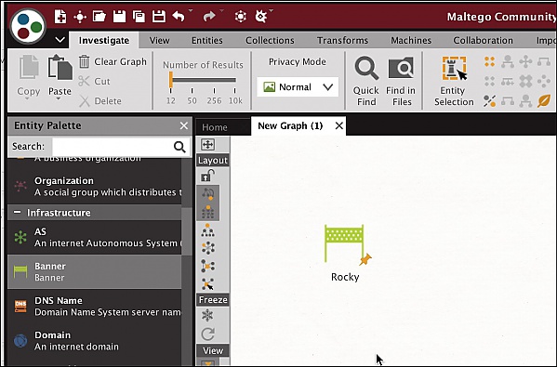Toggle the layout lock padlock icon
Viewport: 557px width, 367px height.
tap(207, 176)
